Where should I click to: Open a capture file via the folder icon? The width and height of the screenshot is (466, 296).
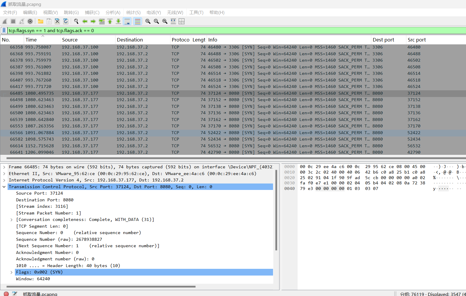tap(41, 21)
